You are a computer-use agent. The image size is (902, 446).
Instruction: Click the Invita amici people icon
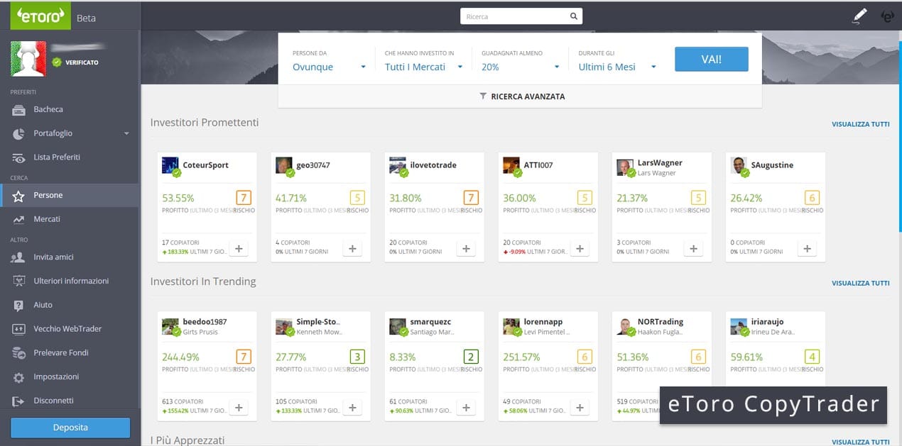pos(18,257)
